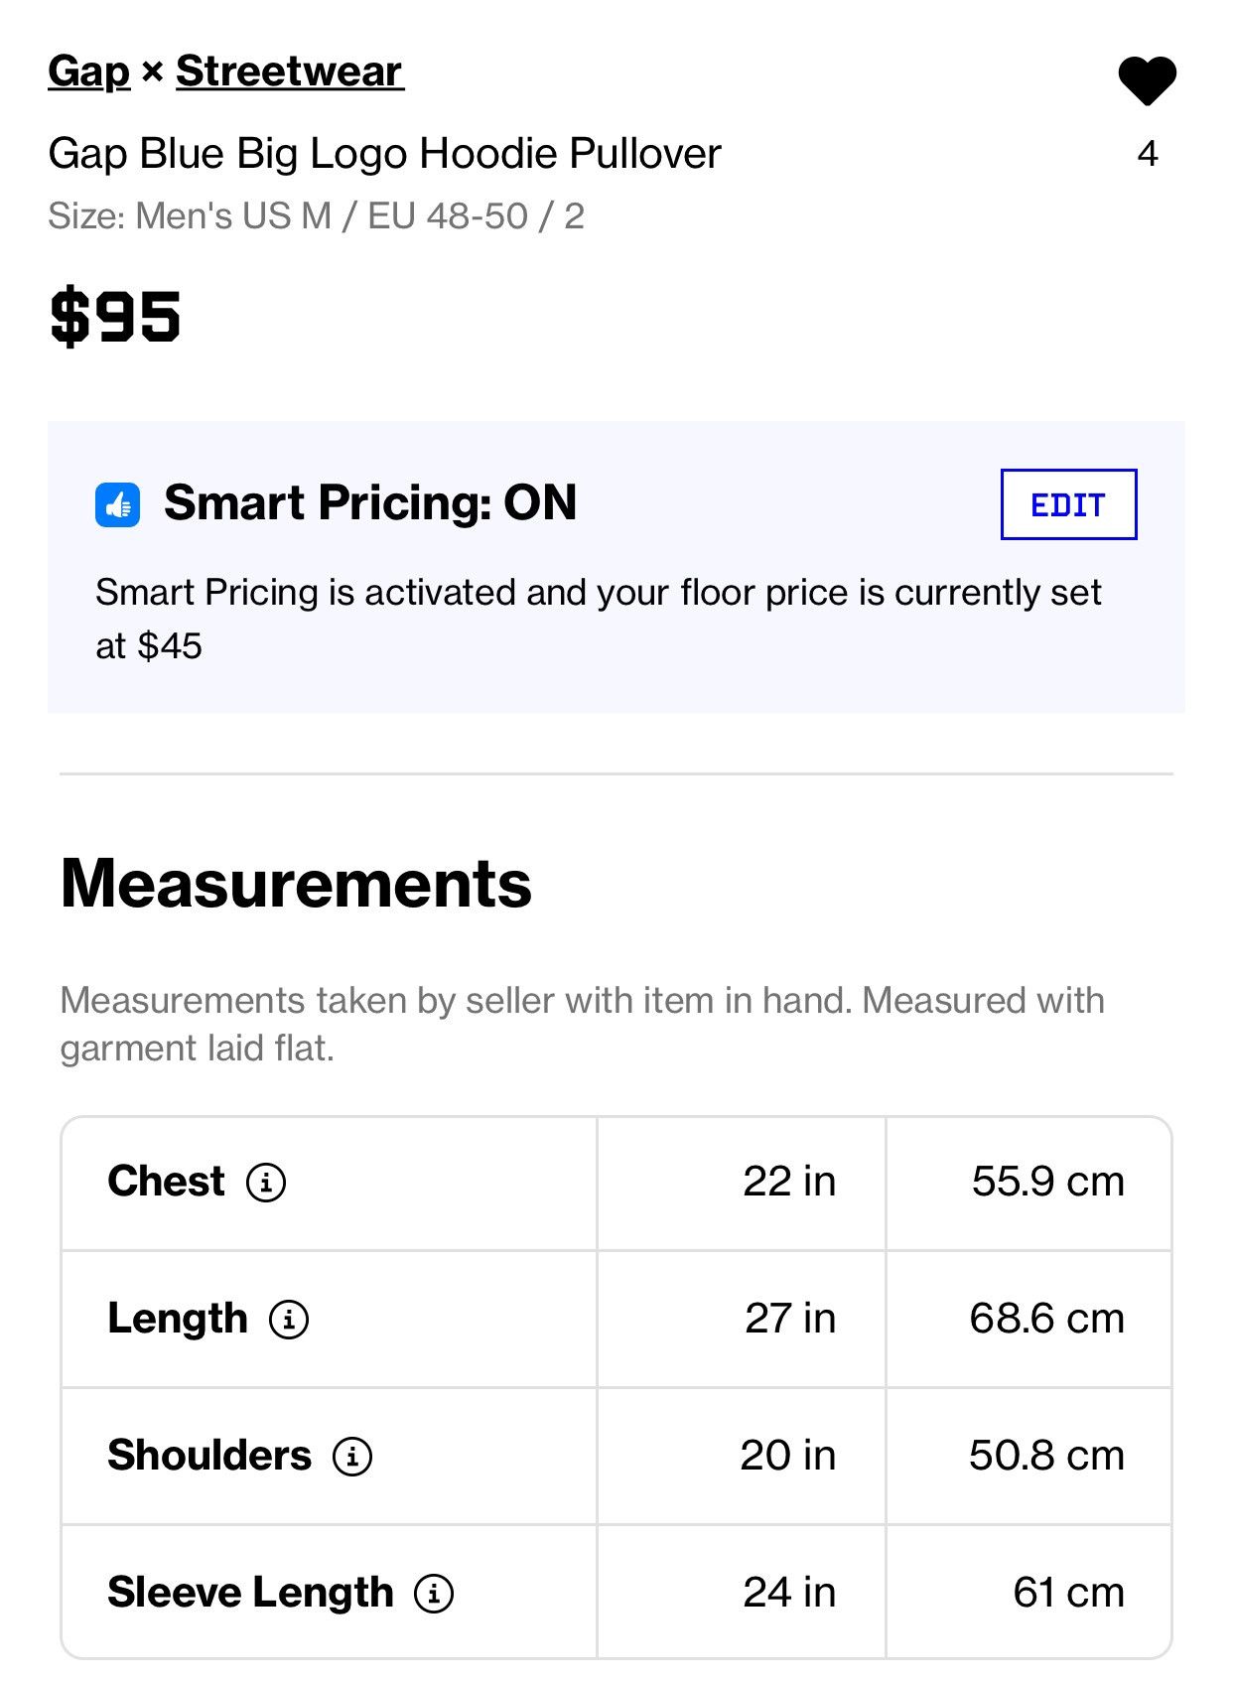Click the Smart Pricing: ON heading

pos(370,502)
